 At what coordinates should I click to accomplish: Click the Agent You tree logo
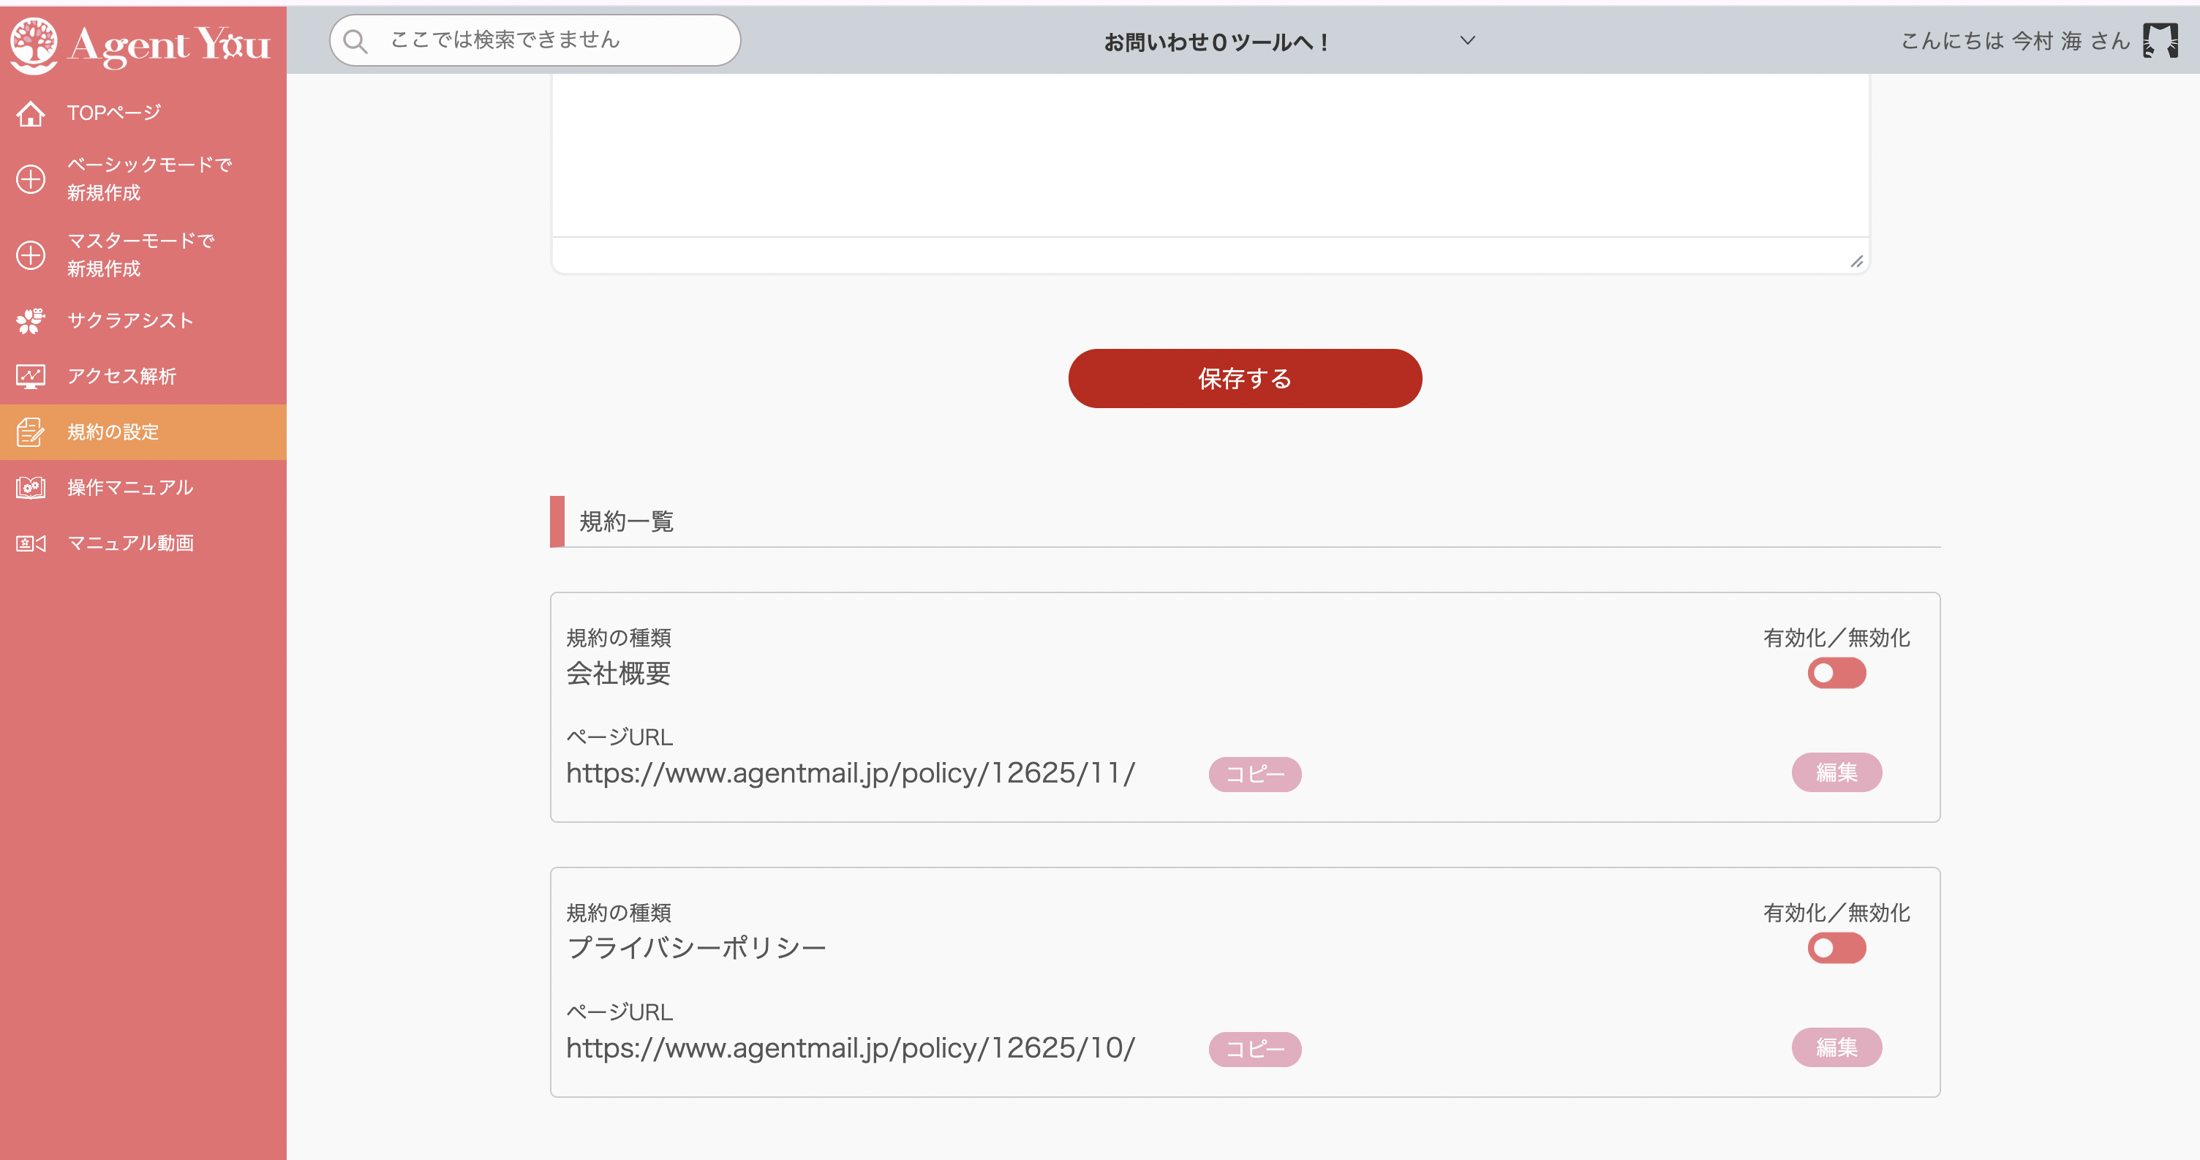34,45
